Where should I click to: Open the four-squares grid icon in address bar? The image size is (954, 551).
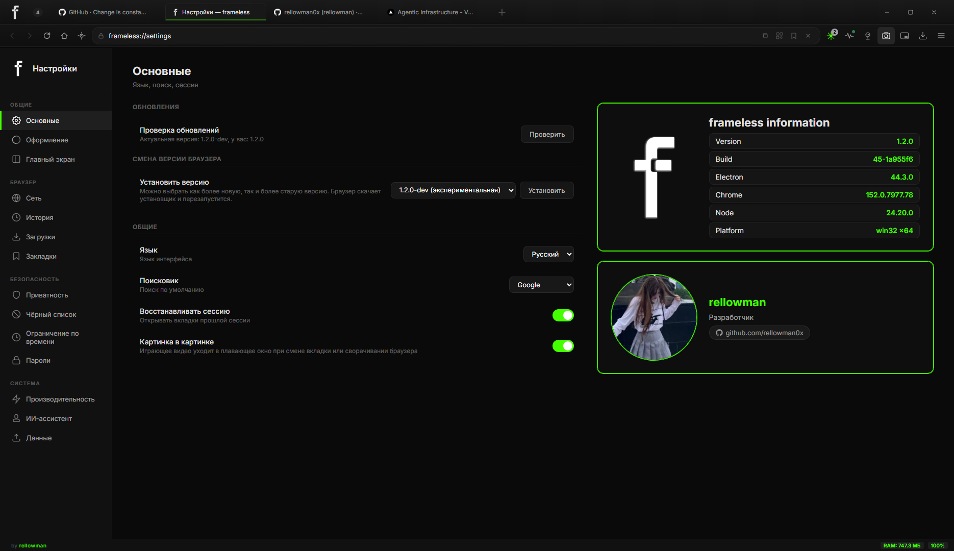pos(780,36)
